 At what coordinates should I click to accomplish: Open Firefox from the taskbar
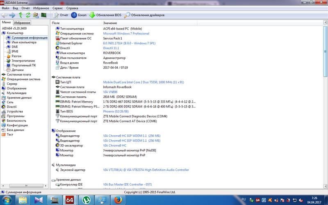118,200
